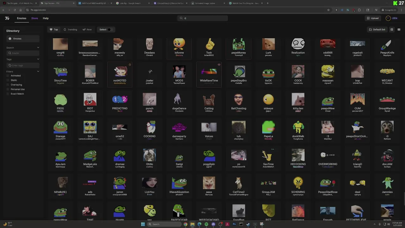The image size is (405, 228).
Task: Open the StoryTime emote
Action: tap(60, 75)
